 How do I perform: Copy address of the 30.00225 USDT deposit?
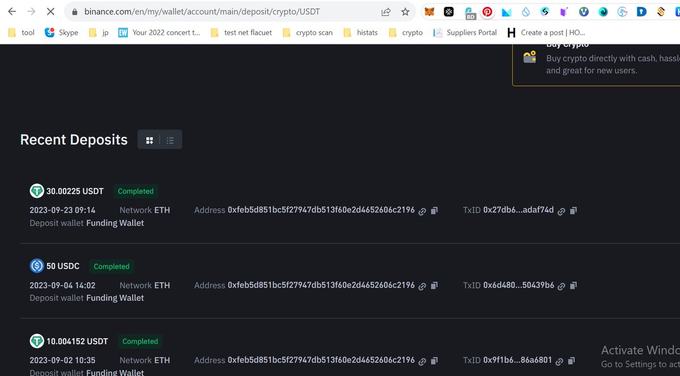click(434, 211)
